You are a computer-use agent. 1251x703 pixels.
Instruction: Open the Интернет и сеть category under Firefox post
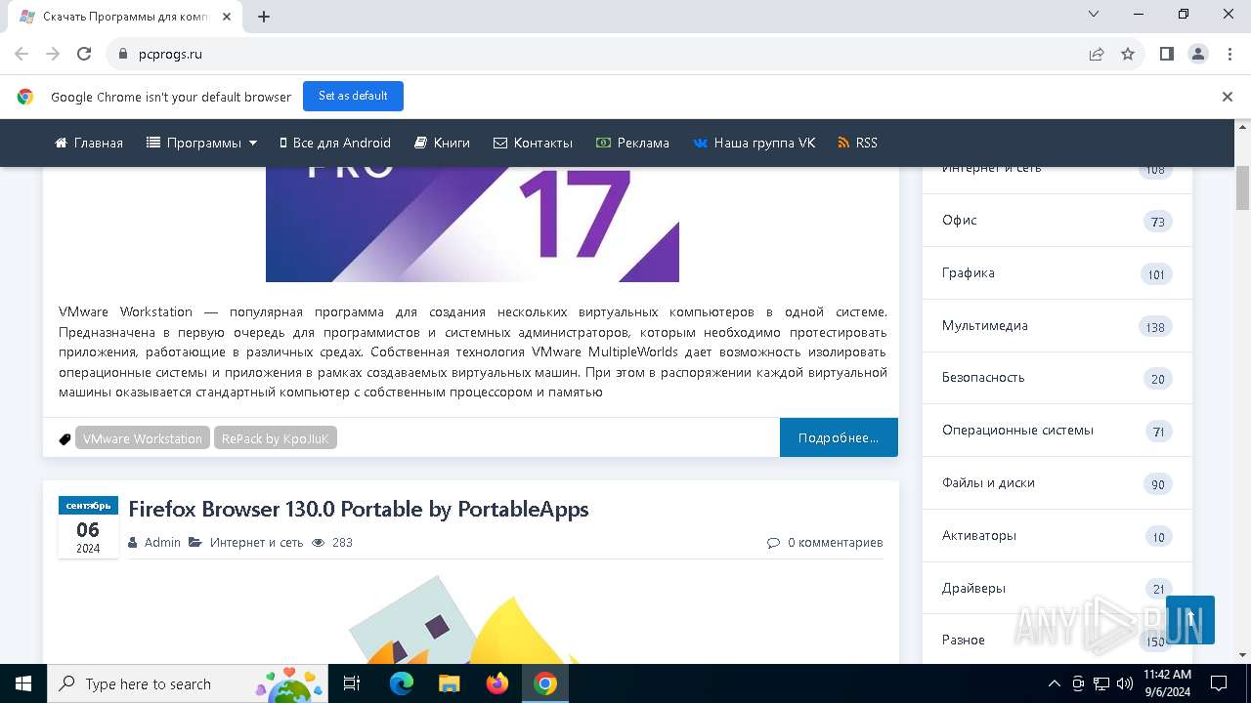(256, 542)
